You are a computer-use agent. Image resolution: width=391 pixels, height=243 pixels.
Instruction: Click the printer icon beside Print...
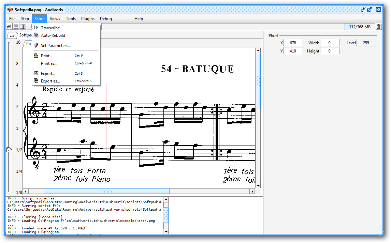tap(36, 56)
